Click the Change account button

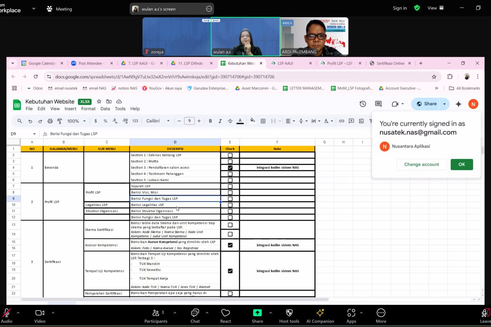[421, 164]
